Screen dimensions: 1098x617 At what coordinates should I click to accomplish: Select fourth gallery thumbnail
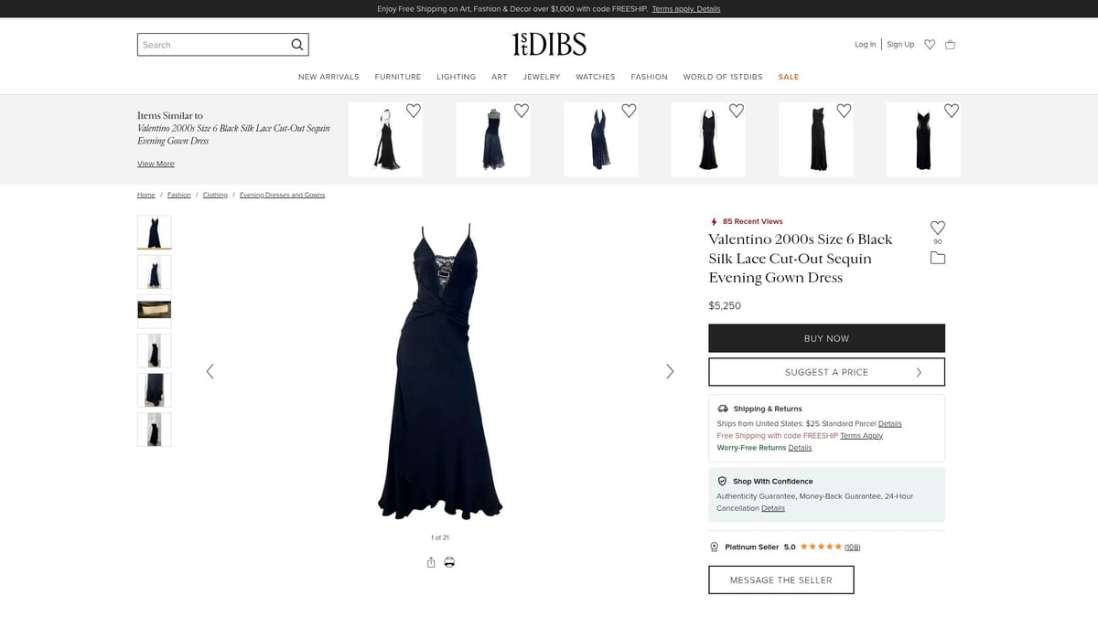click(x=154, y=350)
